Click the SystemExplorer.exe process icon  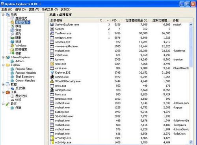coord(52,24)
